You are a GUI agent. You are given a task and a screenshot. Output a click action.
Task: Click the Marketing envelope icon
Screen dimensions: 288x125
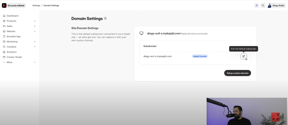pyautogui.click(x=4, y=41)
